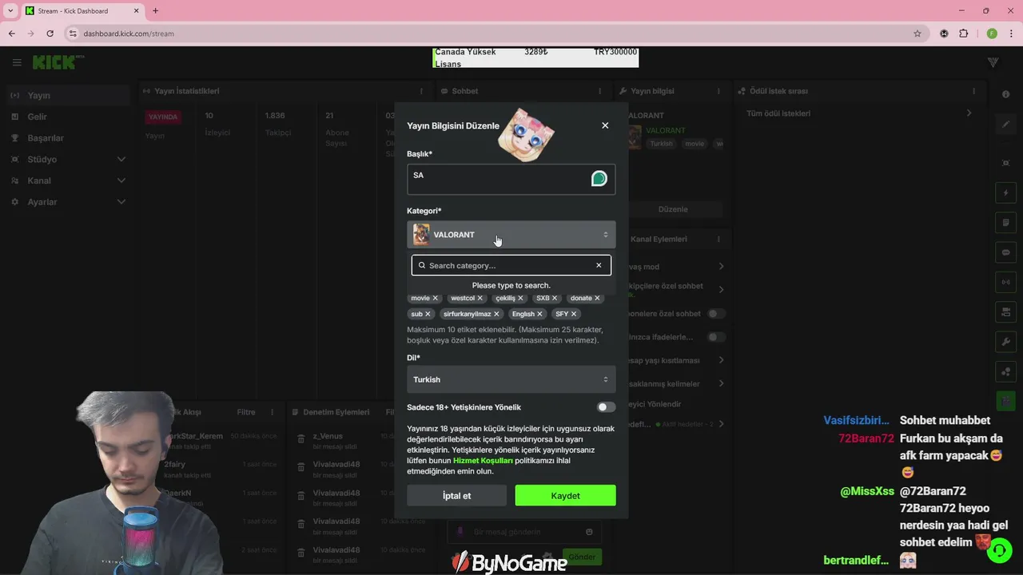Viewport: 1023px width, 575px height.
Task: Remove the SFY tag
Action: pos(574,314)
